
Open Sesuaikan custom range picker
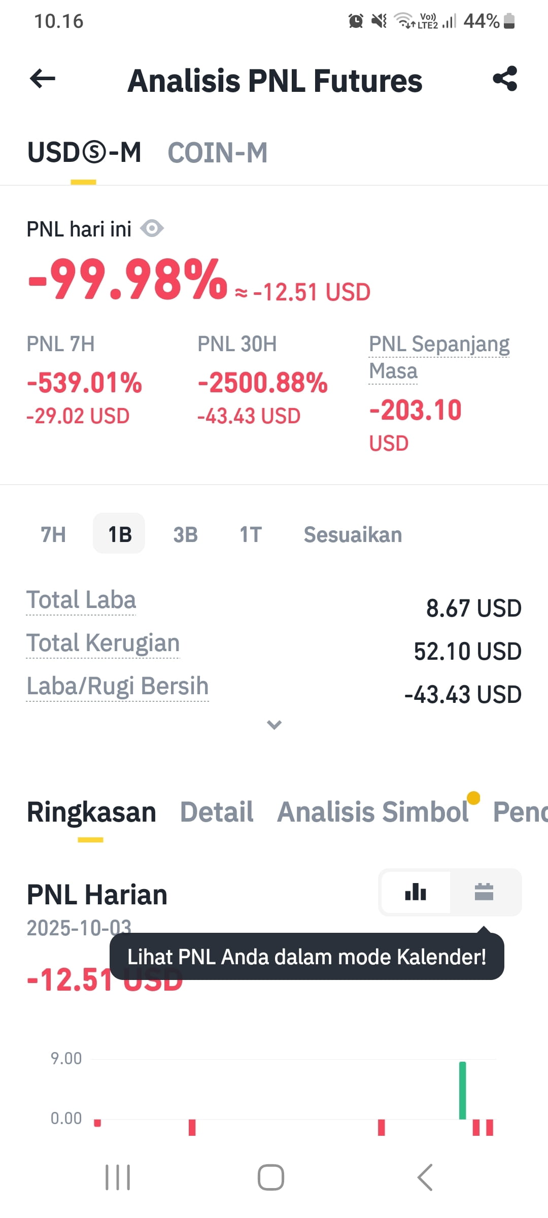click(353, 534)
